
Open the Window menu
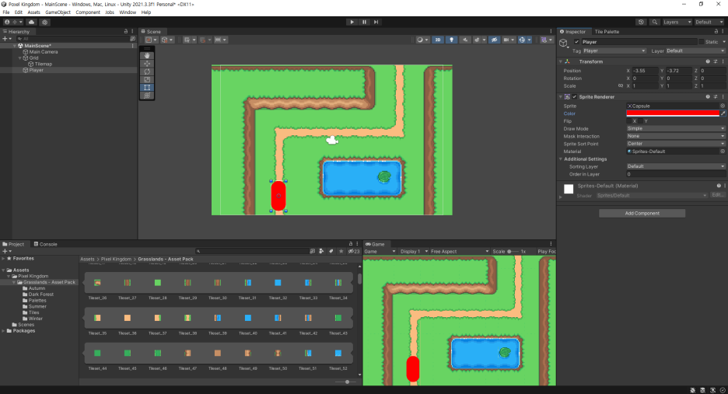click(x=128, y=12)
